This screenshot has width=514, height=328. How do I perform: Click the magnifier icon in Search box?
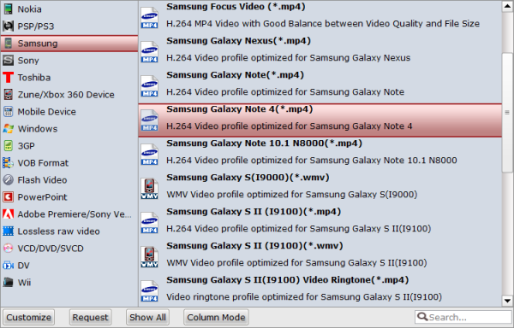pyautogui.click(x=422, y=317)
